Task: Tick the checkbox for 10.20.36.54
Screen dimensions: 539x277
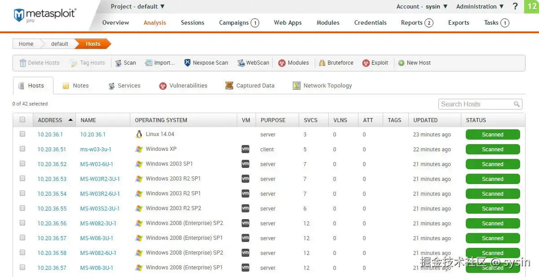Action: 22,193
